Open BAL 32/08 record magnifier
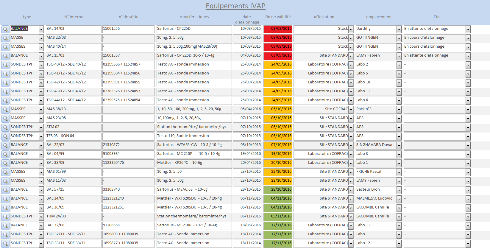This screenshot has width=490, height=249. 5,226
